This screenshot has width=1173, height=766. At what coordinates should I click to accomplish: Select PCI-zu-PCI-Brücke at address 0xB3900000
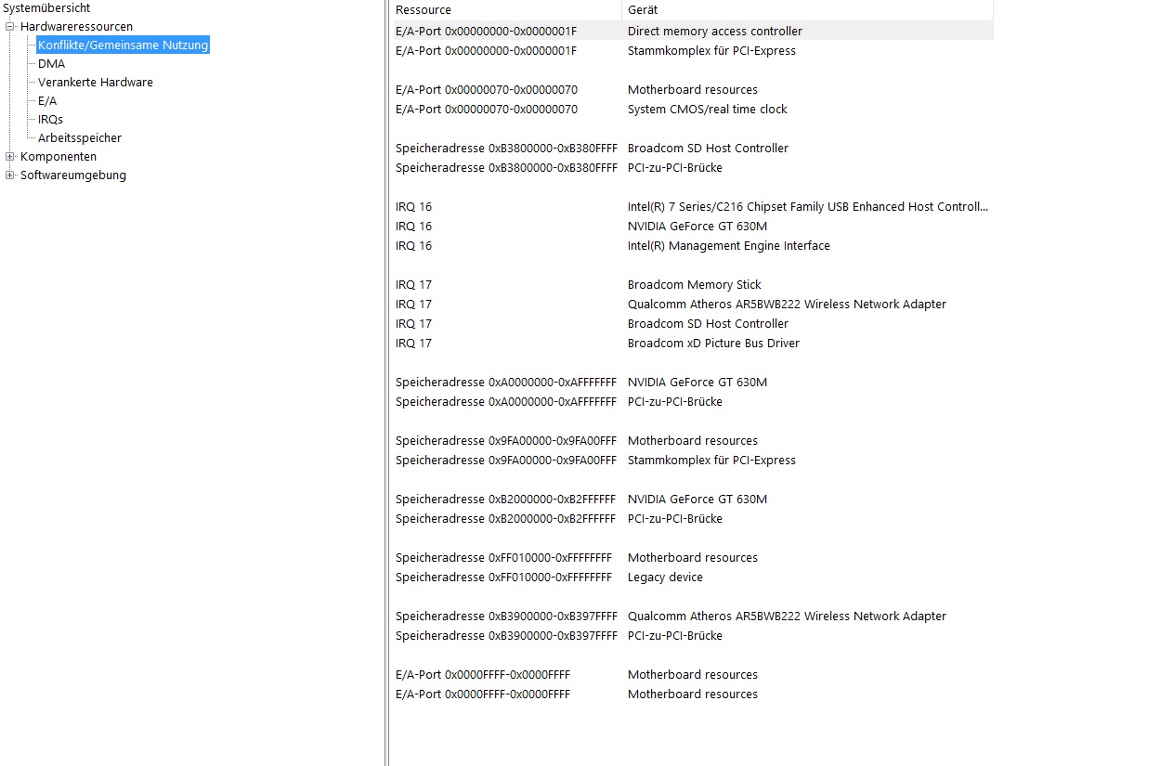[x=693, y=636]
